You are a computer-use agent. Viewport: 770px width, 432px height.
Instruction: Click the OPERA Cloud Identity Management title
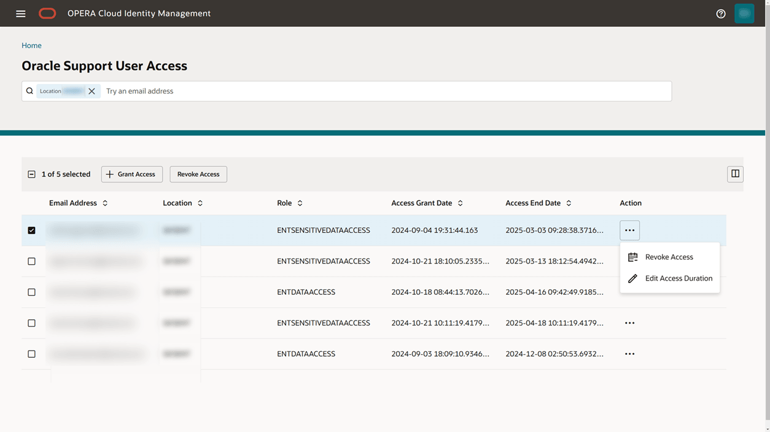[x=139, y=13]
